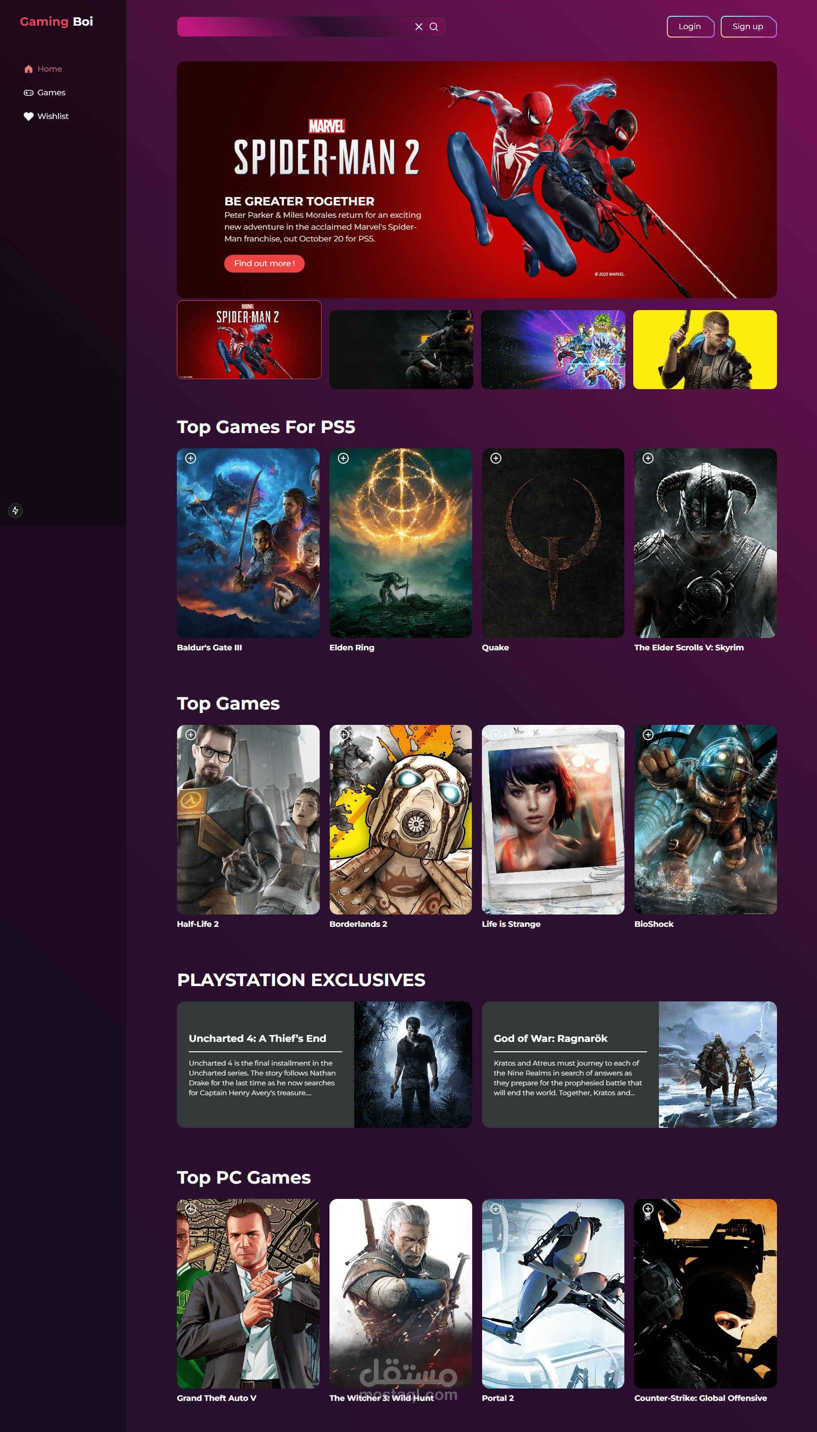817x1432 pixels.
Task: Add Counter-Strike to wishlist via plus icon
Action: (648, 1209)
